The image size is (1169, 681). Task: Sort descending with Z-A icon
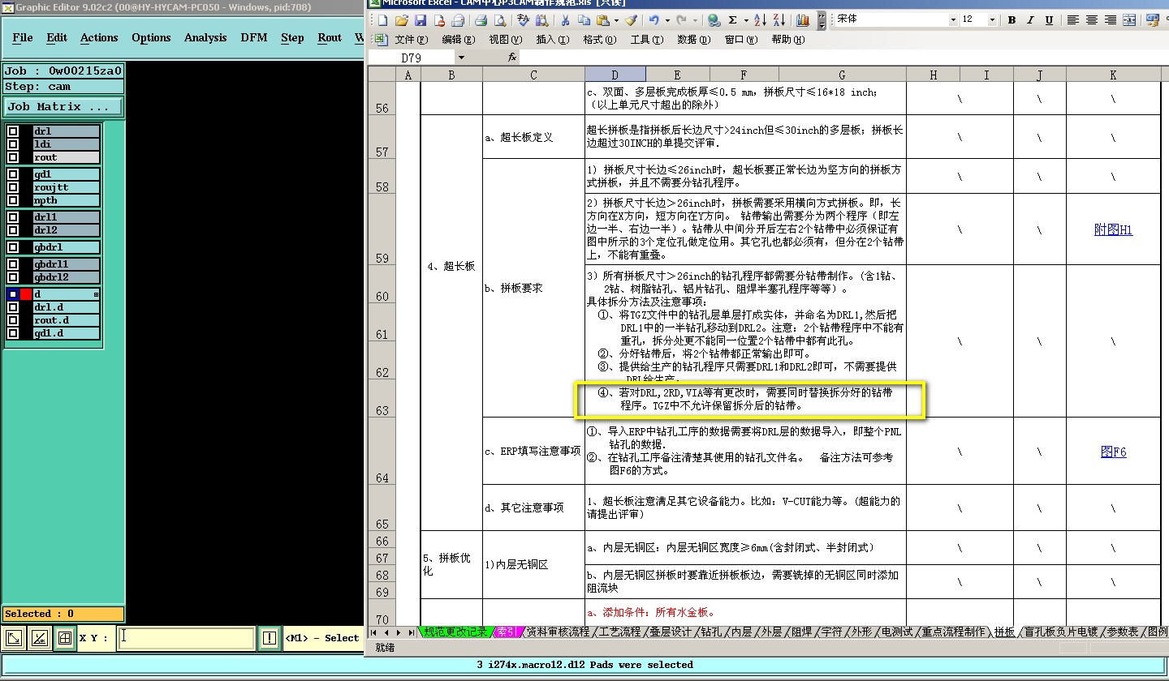[779, 20]
